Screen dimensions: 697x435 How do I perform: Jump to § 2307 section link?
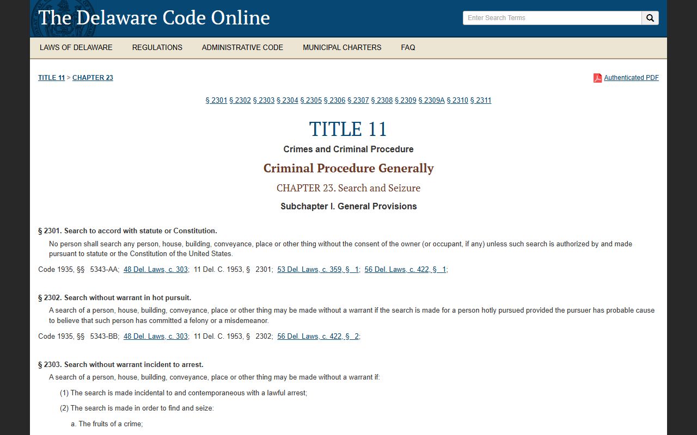point(358,100)
